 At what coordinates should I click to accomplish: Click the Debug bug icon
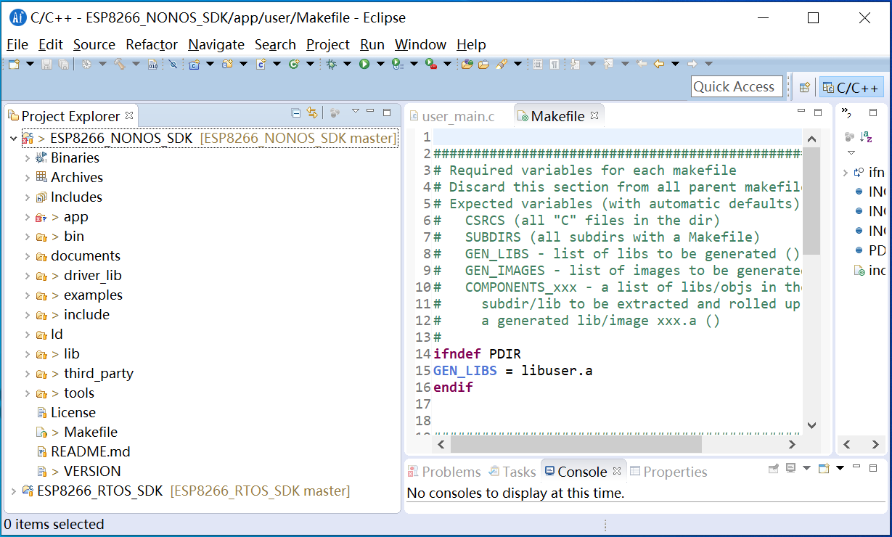click(x=331, y=64)
